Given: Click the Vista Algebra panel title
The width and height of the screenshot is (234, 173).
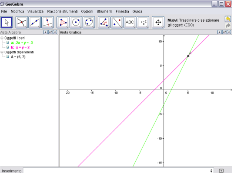Looking at the screenshot, I should pos(10,32).
